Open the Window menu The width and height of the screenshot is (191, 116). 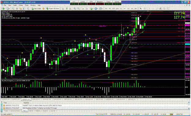[33, 6]
